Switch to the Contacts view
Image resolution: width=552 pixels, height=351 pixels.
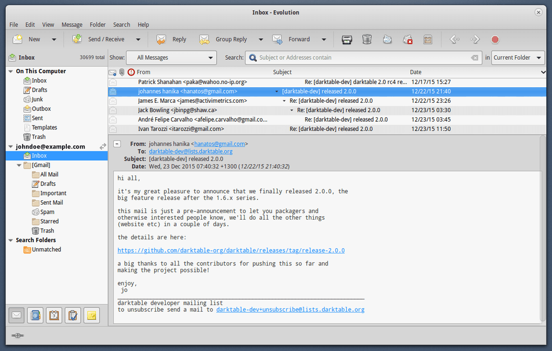[x=35, y=315]
